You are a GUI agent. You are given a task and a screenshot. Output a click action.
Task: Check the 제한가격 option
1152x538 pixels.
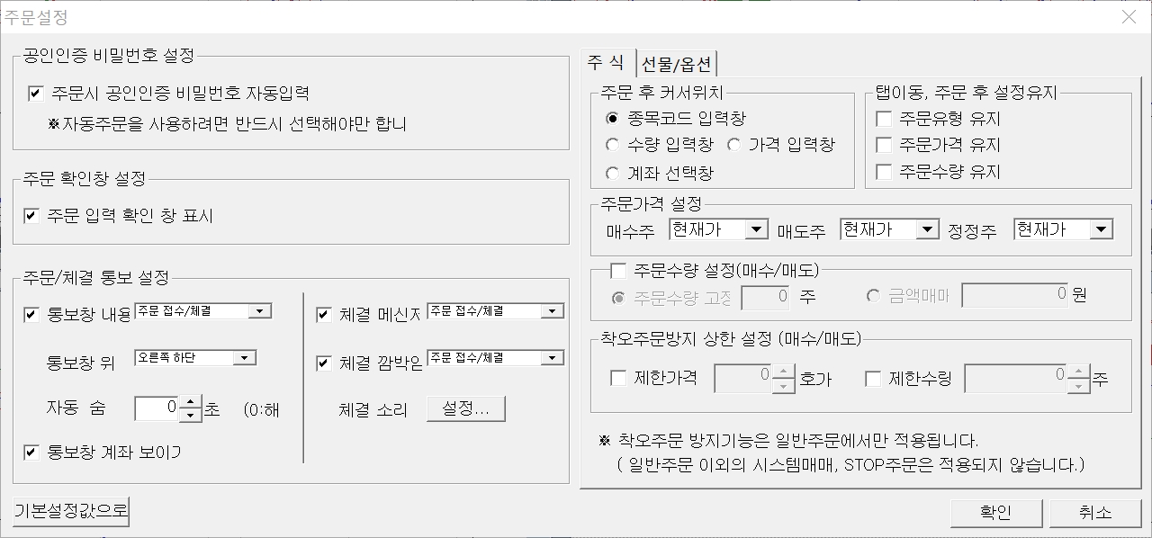pyautogui.click(x=618, y=379)
